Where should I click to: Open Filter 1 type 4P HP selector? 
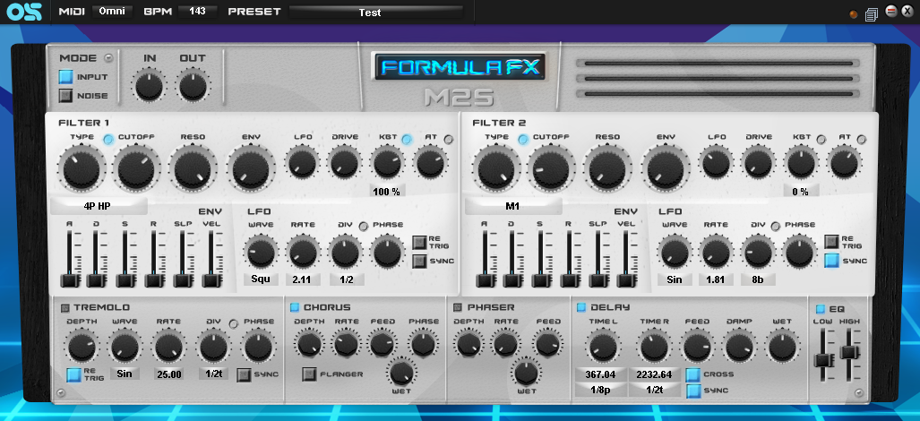point(98,206)
